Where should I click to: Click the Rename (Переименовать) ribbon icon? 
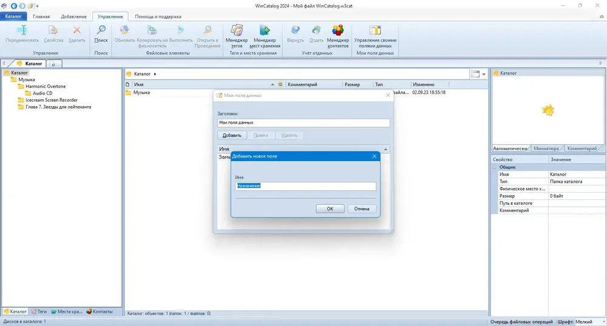pos(22,30)
